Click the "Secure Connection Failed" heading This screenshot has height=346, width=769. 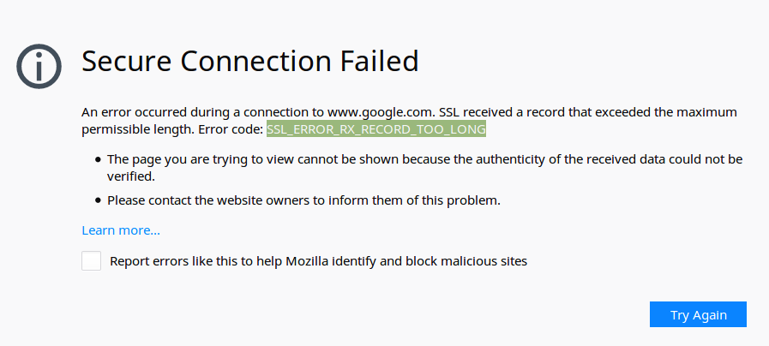tap(250, 62)
